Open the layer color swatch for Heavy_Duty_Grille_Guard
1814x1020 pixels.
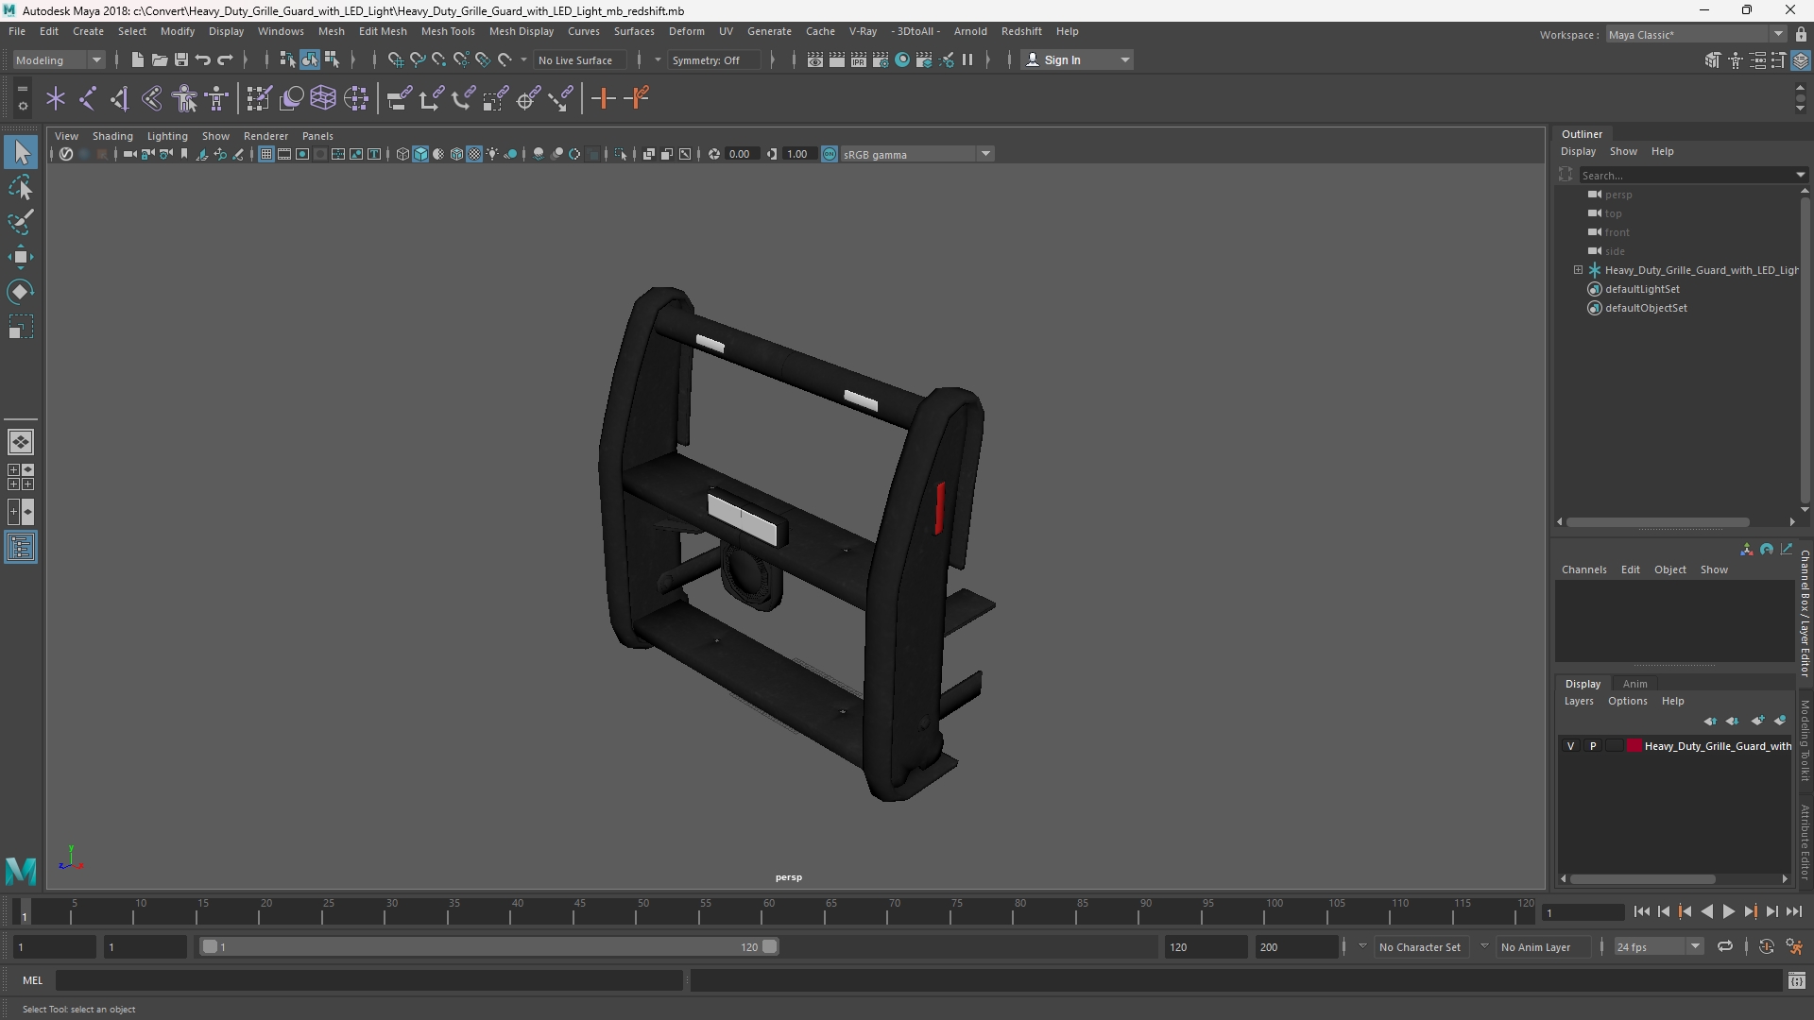tap(1634, 746)
